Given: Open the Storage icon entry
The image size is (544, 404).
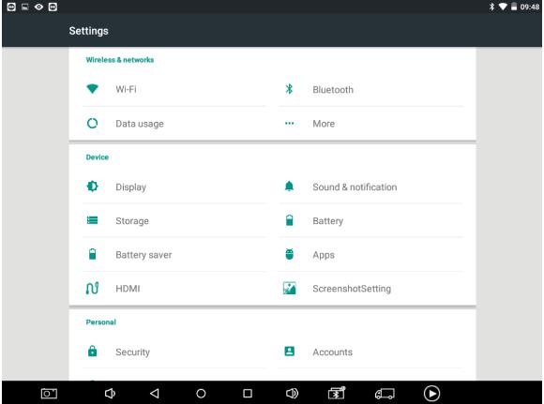Looking at the screenshot, I should click(92, 220).
